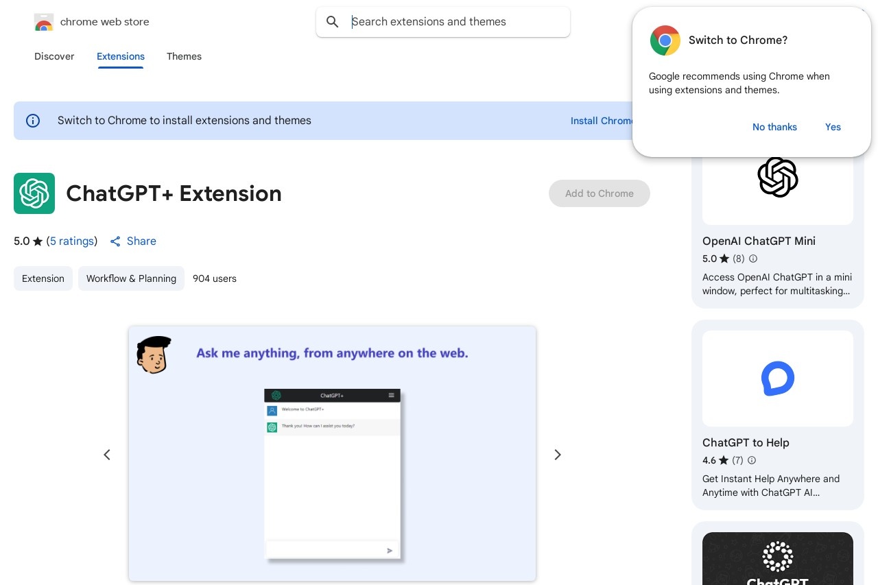Click the ChatGPT+ Extension heading
Image resolution: width=878 pixels, height=585 pixels.
174,193
